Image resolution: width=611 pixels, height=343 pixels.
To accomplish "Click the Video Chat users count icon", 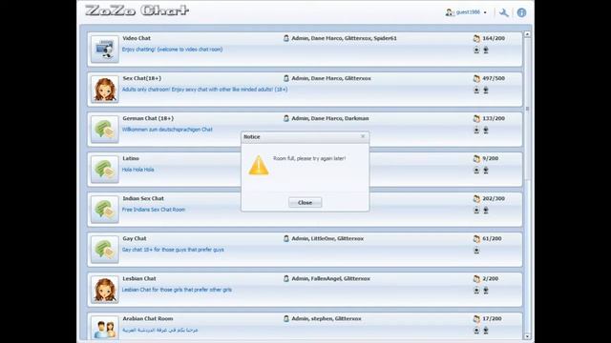I will tap(476, 38).
